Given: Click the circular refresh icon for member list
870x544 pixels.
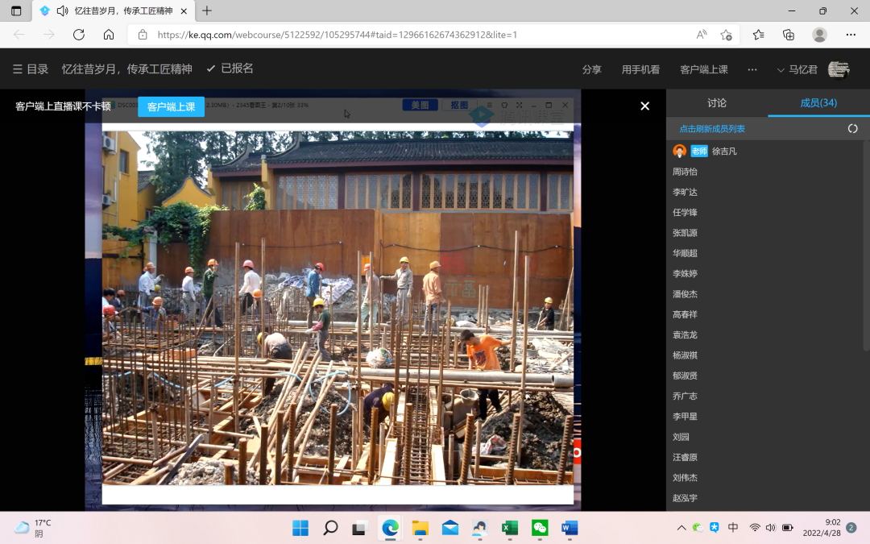Looking at the screenshot, I should click(852, 129).
